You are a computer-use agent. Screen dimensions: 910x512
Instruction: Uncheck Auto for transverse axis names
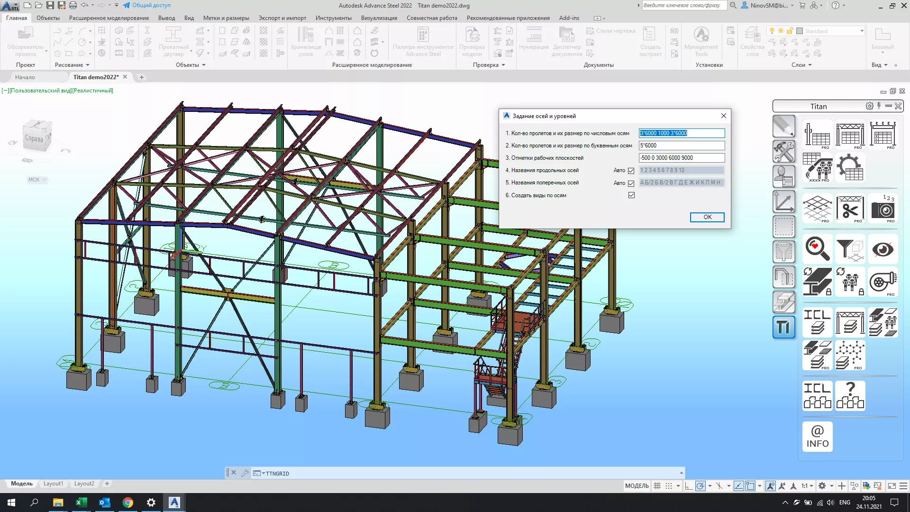click(x=631, y=183)
